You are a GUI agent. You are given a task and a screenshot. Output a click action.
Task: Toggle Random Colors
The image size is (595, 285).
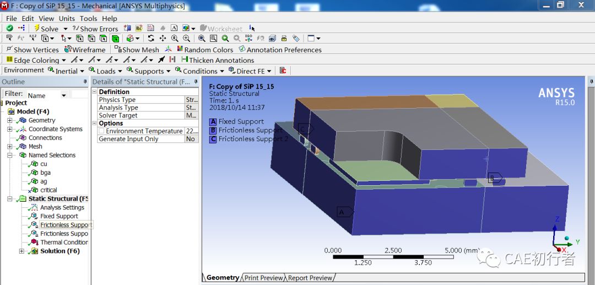205,50
